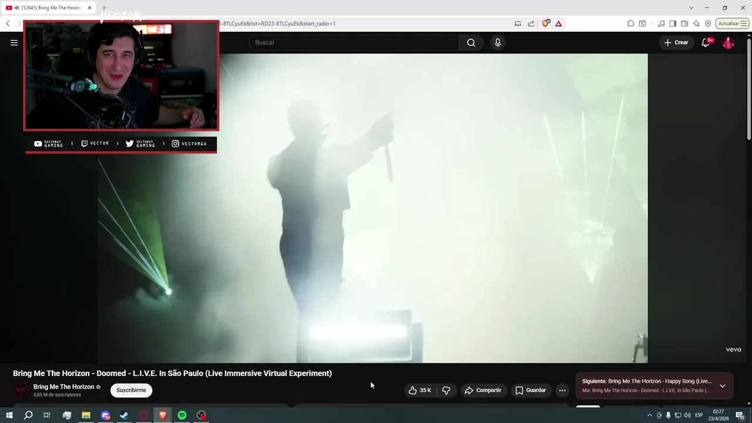Show hidden system tray icons
The image size is (752, 423).
(649, 415)
